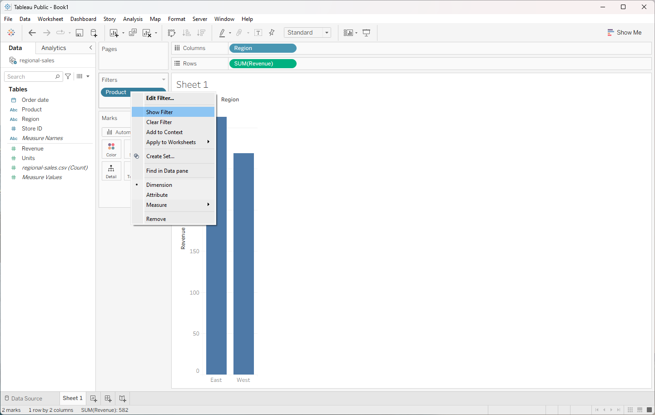655x415 pixels.
Task: Filter fields using the funnel icon
Action: pyautogui.click(x=68, y=76)
